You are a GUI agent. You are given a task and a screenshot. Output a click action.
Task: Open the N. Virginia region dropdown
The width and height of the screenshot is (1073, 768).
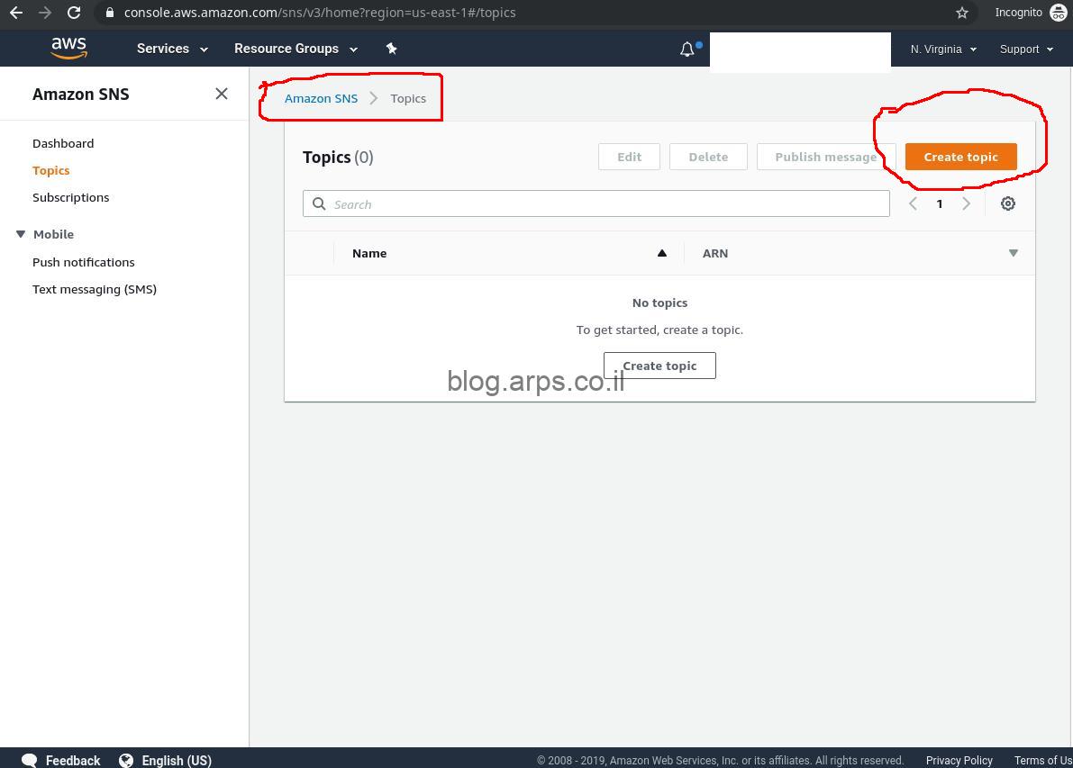tap(943, 50)
